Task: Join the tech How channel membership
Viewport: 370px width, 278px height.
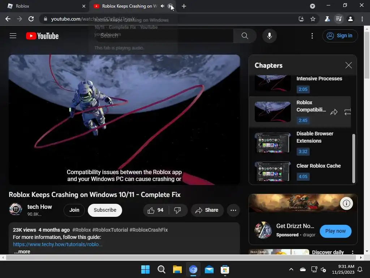Action: tap(74, 210)
